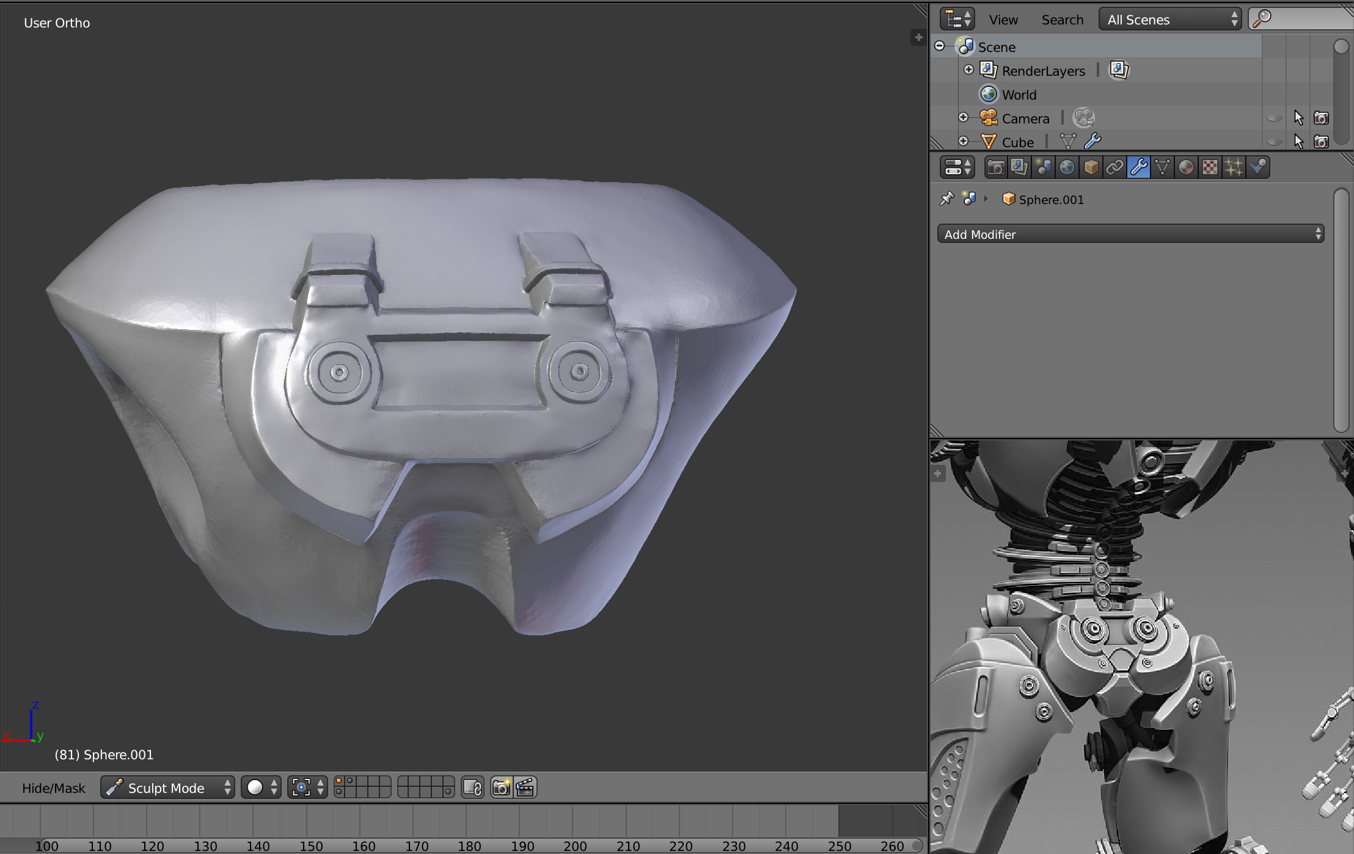The width and height of the screenshot is (1354, 854).
Task: Open the Render properties tab (camera icon)
Action: 995,167
